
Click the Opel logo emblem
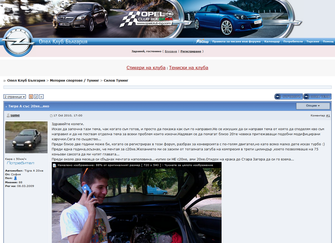click(x=18, y=41)
